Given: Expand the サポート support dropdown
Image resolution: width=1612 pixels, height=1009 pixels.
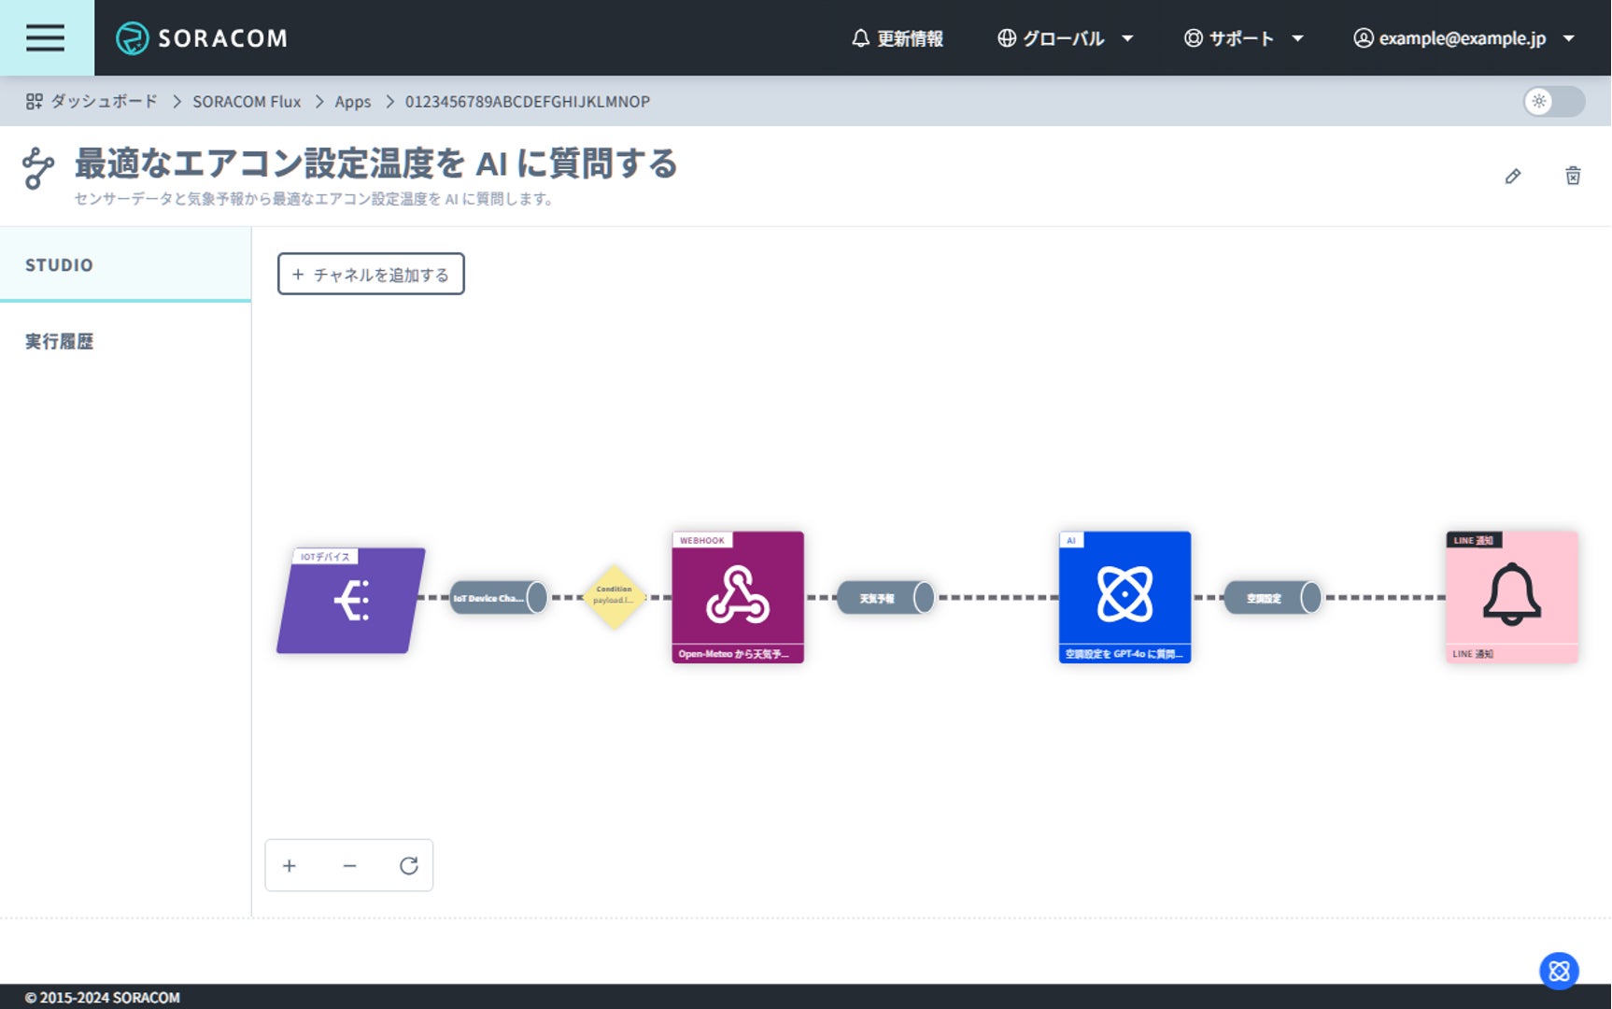Looking at the screenshot, I should (x=1243, y=38).
